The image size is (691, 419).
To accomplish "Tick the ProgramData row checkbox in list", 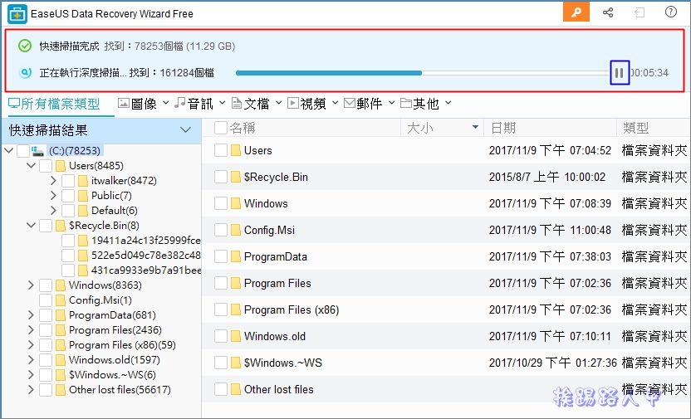I will click(220, 256).
